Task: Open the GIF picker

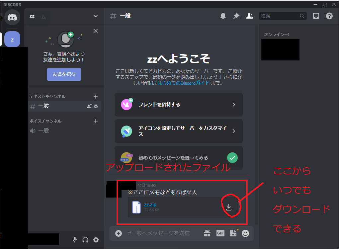Action: click(x=220, y=233)
